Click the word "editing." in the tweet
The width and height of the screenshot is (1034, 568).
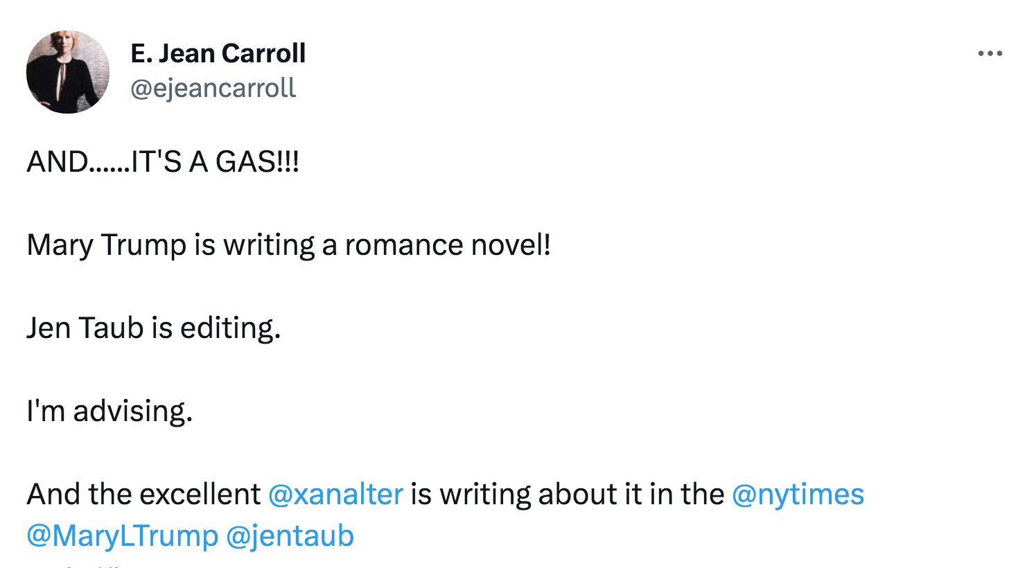coord(231,328)
